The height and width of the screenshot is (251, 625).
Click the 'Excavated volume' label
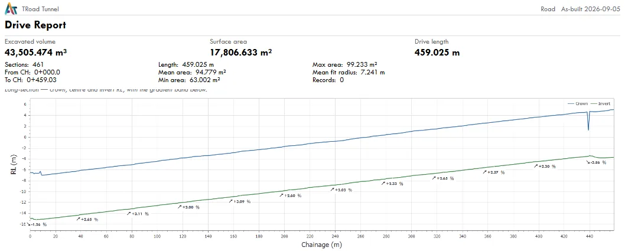coord(30,41)
